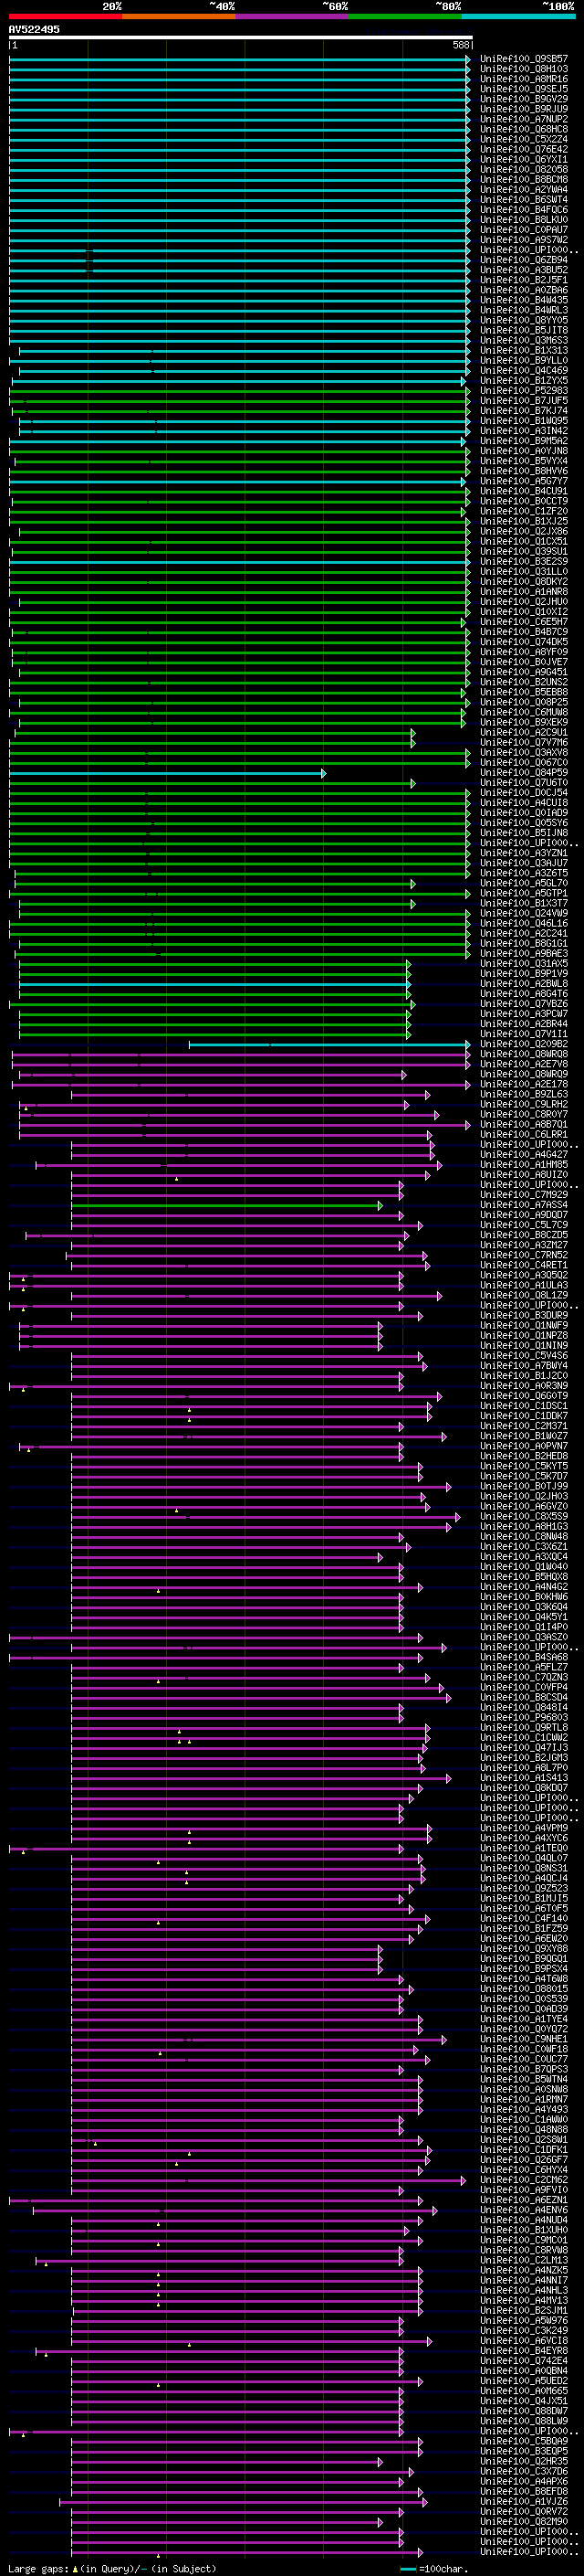Viewport: 584px width, 2576px height.
Task: Click hit label UniRef100_A8B7Q1
Action: [x=524, y=1124]
